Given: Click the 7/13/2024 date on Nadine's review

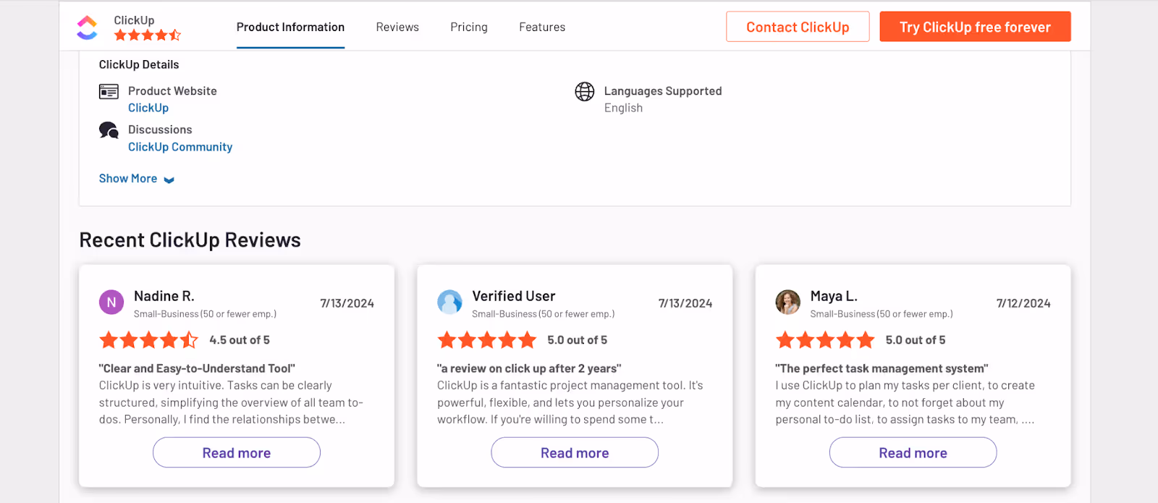Looking at the screenshot, I should pyautogui.click(x=347, y=303).
